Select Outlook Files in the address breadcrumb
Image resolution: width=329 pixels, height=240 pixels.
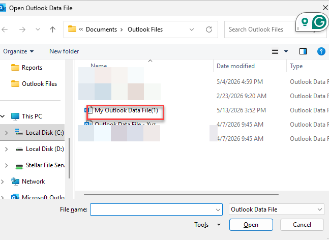pyautogui.click(x=145, y=29)
